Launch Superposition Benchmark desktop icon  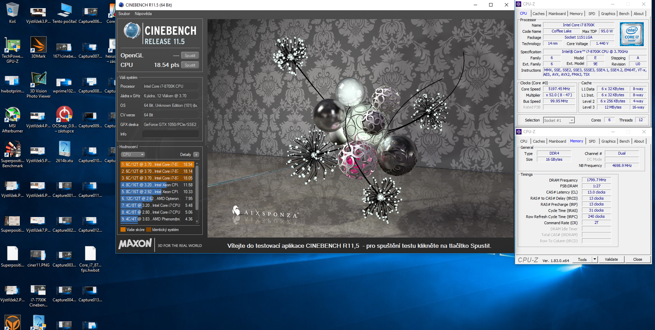click(x=12, y=155)
